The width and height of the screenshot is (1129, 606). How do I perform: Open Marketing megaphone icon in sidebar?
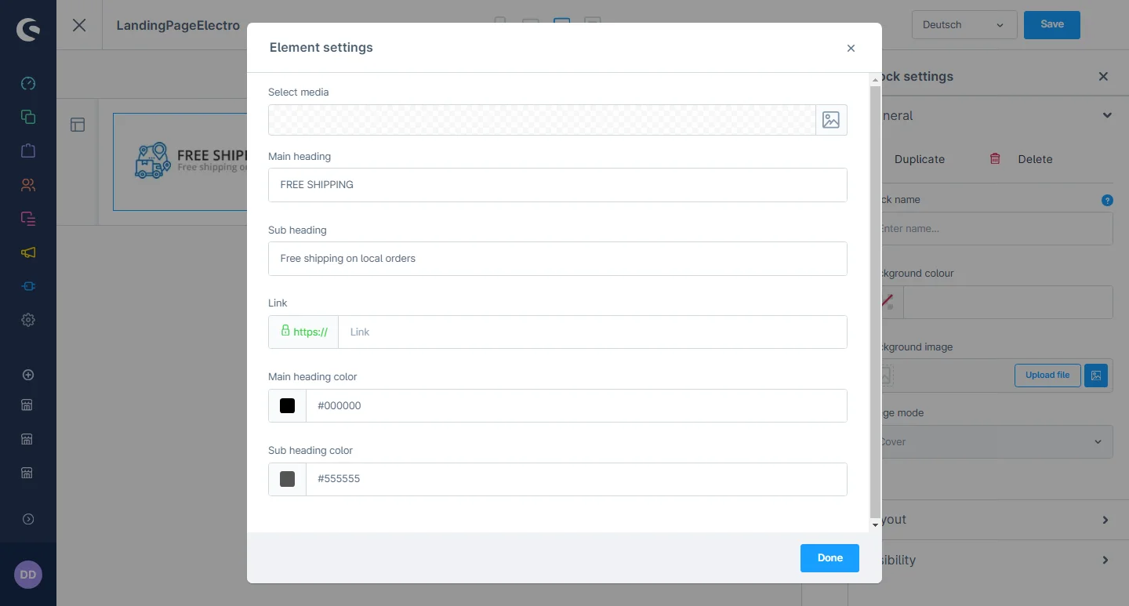pyautogui.click(x=28, y=252)
